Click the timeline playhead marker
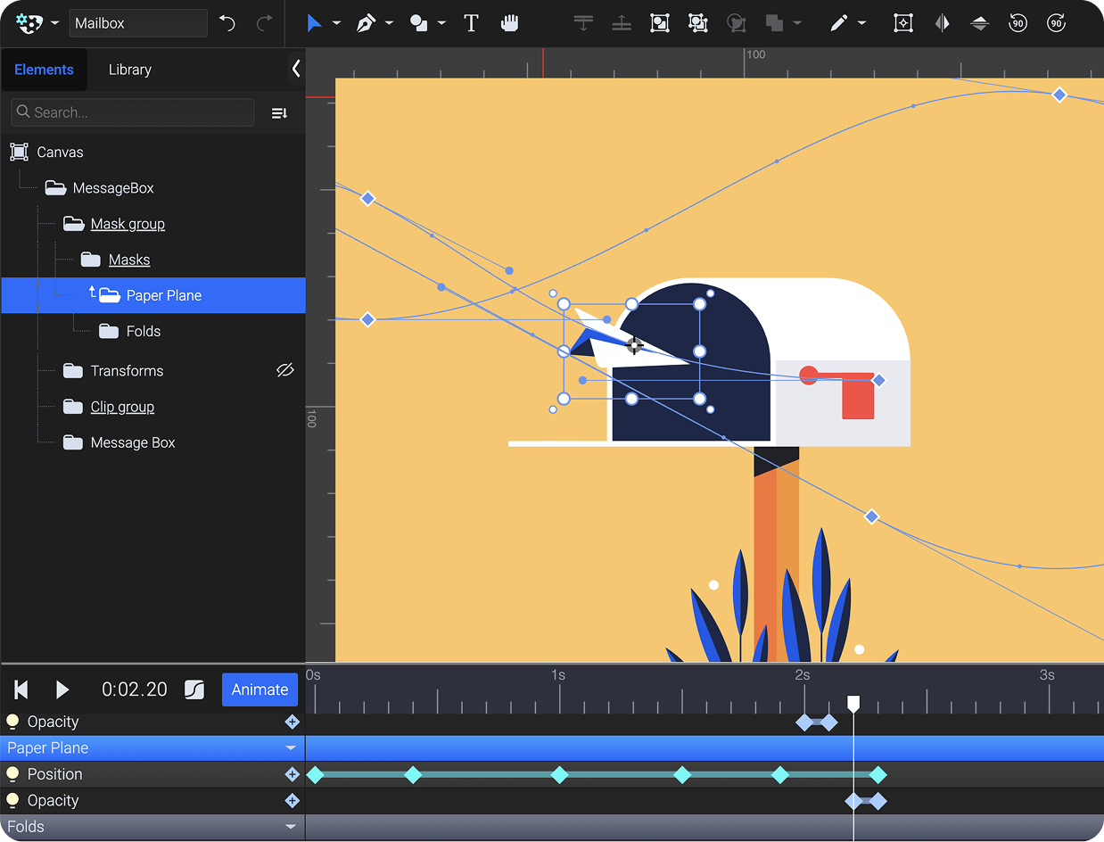Viewport: 1104px width, 842px height. point(853,704)
